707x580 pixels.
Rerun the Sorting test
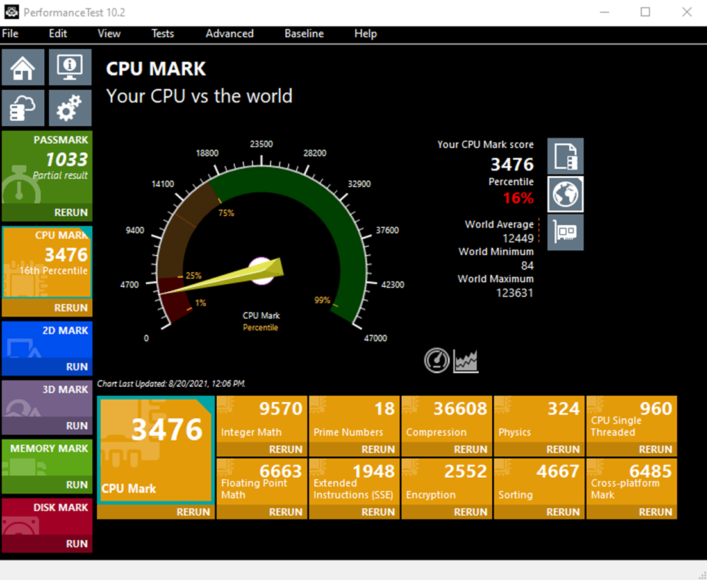point(539,512)
